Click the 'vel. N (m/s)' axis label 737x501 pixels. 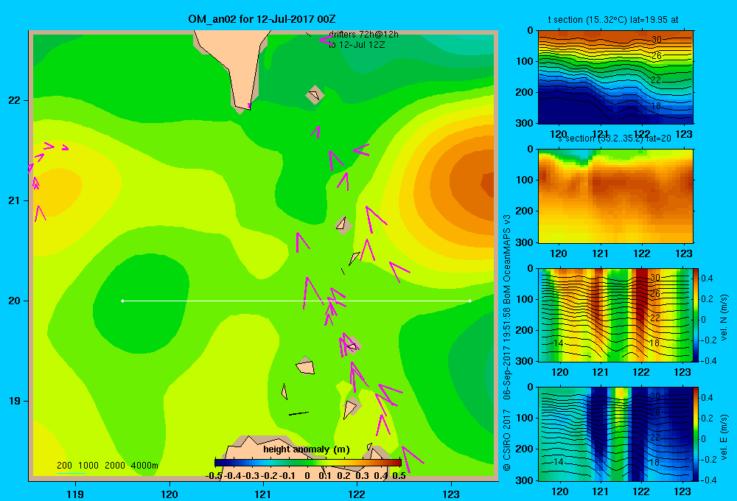[x=724, y=318]
